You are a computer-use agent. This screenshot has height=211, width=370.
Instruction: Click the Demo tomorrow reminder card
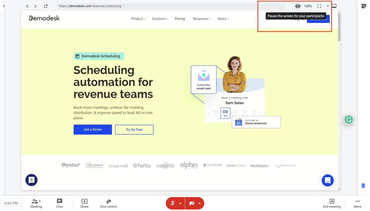(256, 122)
